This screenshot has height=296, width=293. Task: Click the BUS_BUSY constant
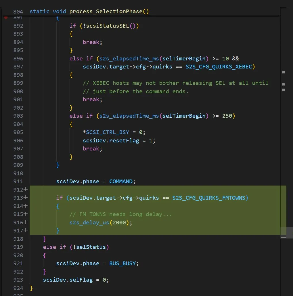pyautogui.click(x=122, y=264)
